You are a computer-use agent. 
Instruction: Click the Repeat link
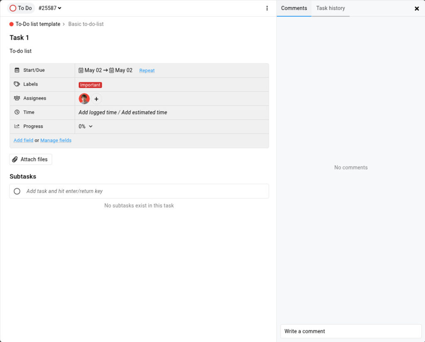point(147,71)
